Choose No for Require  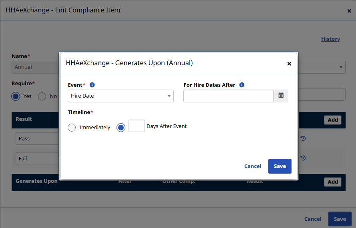tap(42, 96)
